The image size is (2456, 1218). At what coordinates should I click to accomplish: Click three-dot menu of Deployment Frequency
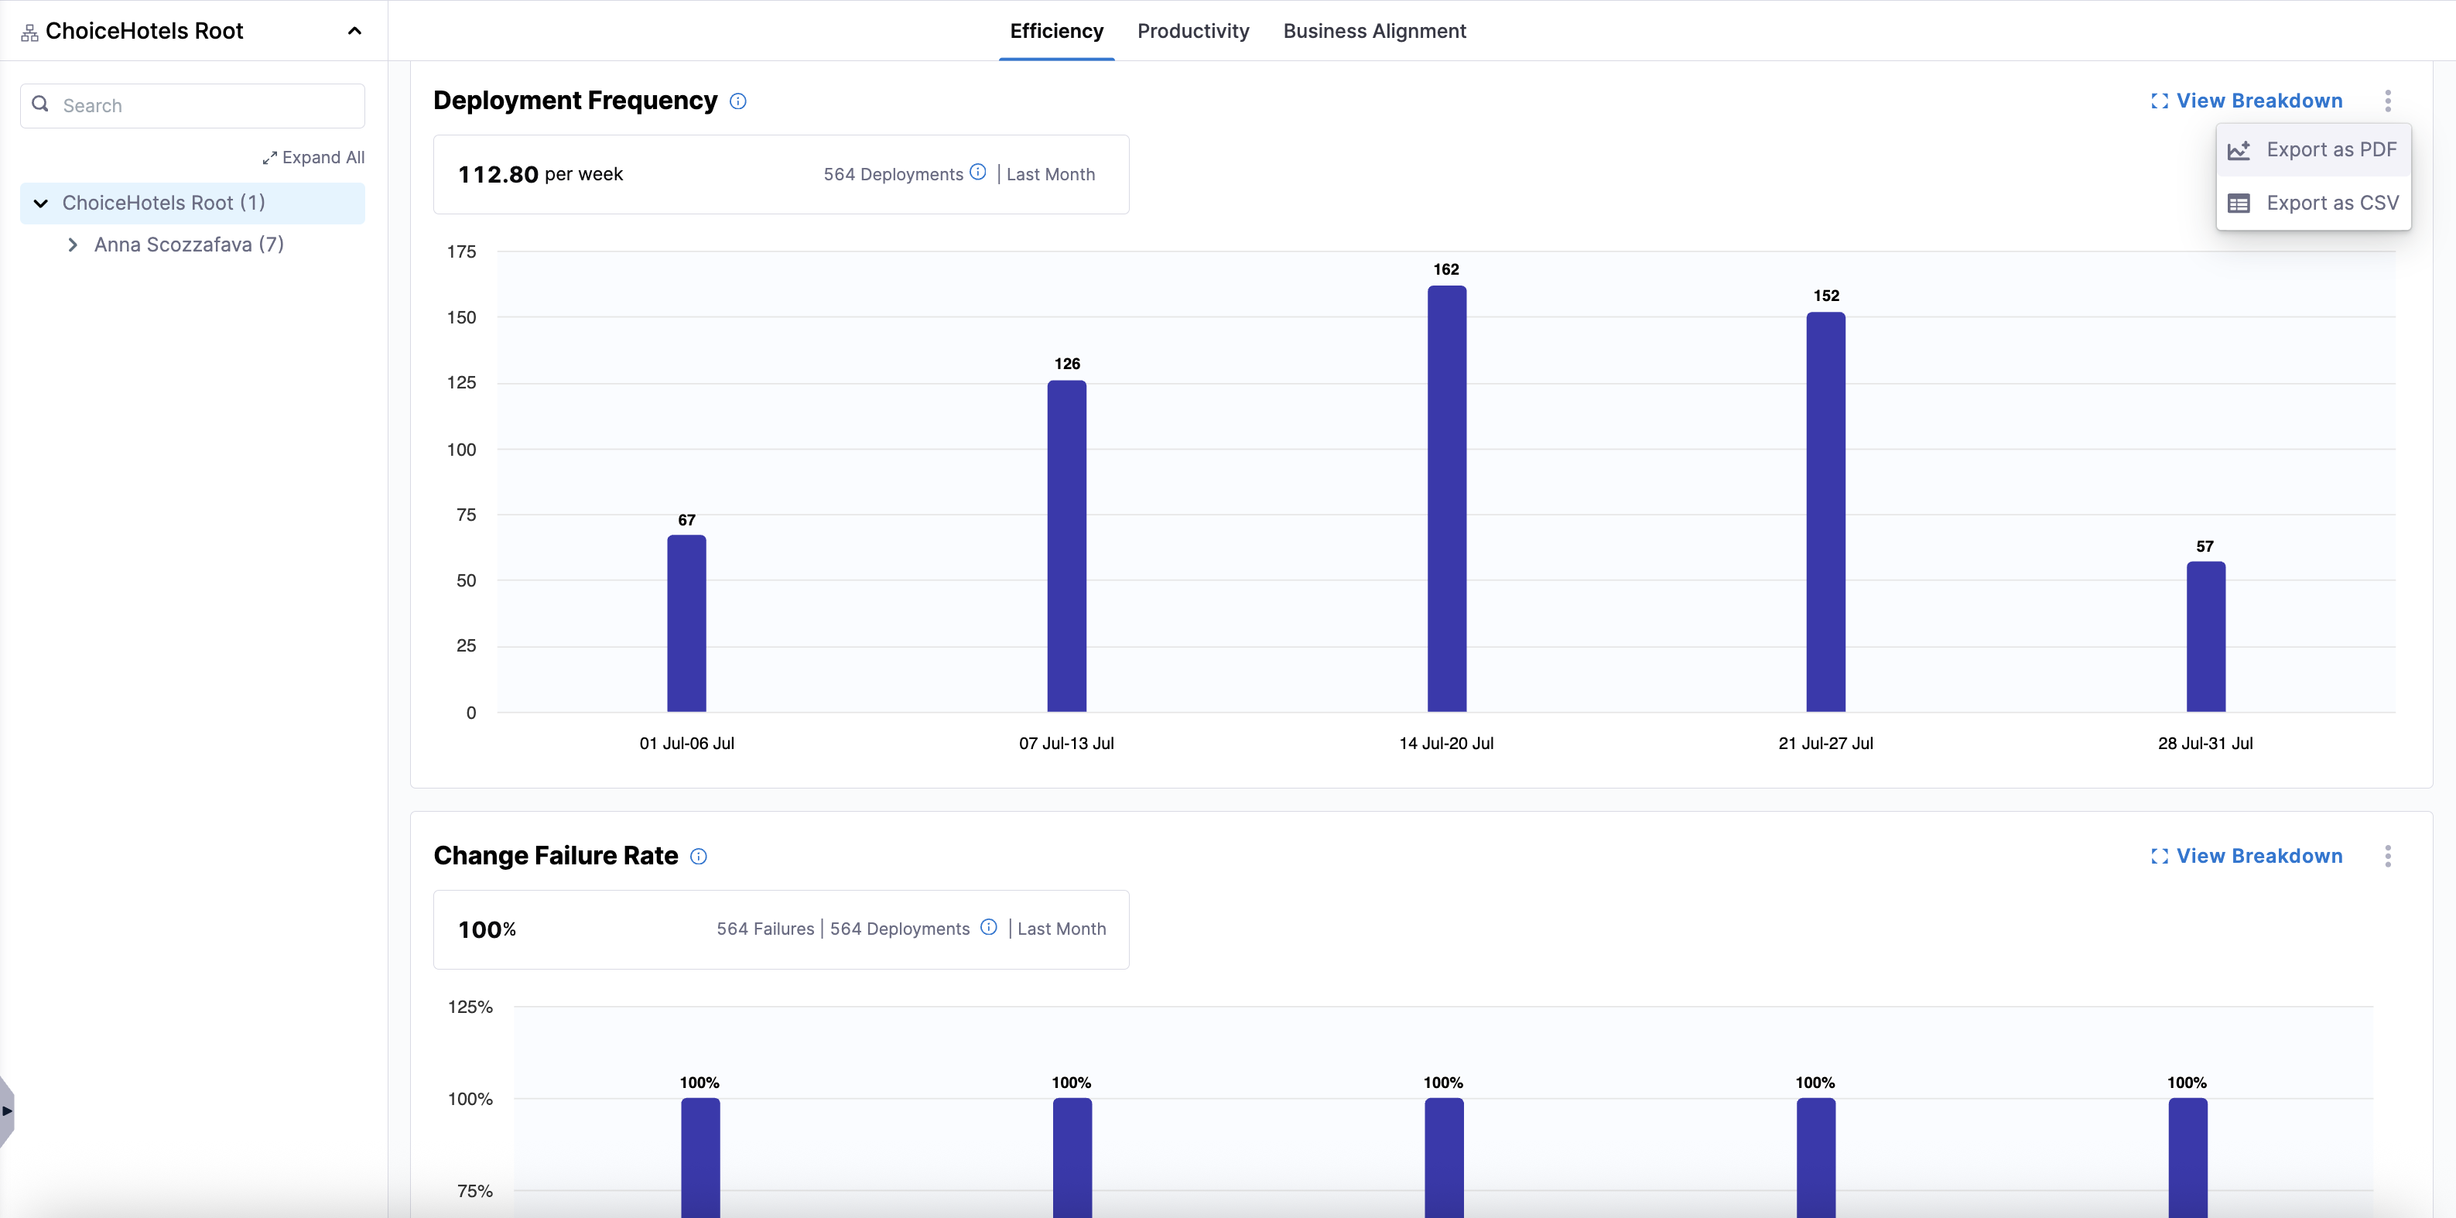(2387, 101)
